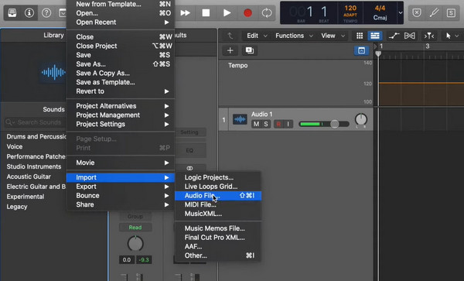
Task: Open the LCD display mode dropdown arrow
Action: coord(401,12)
